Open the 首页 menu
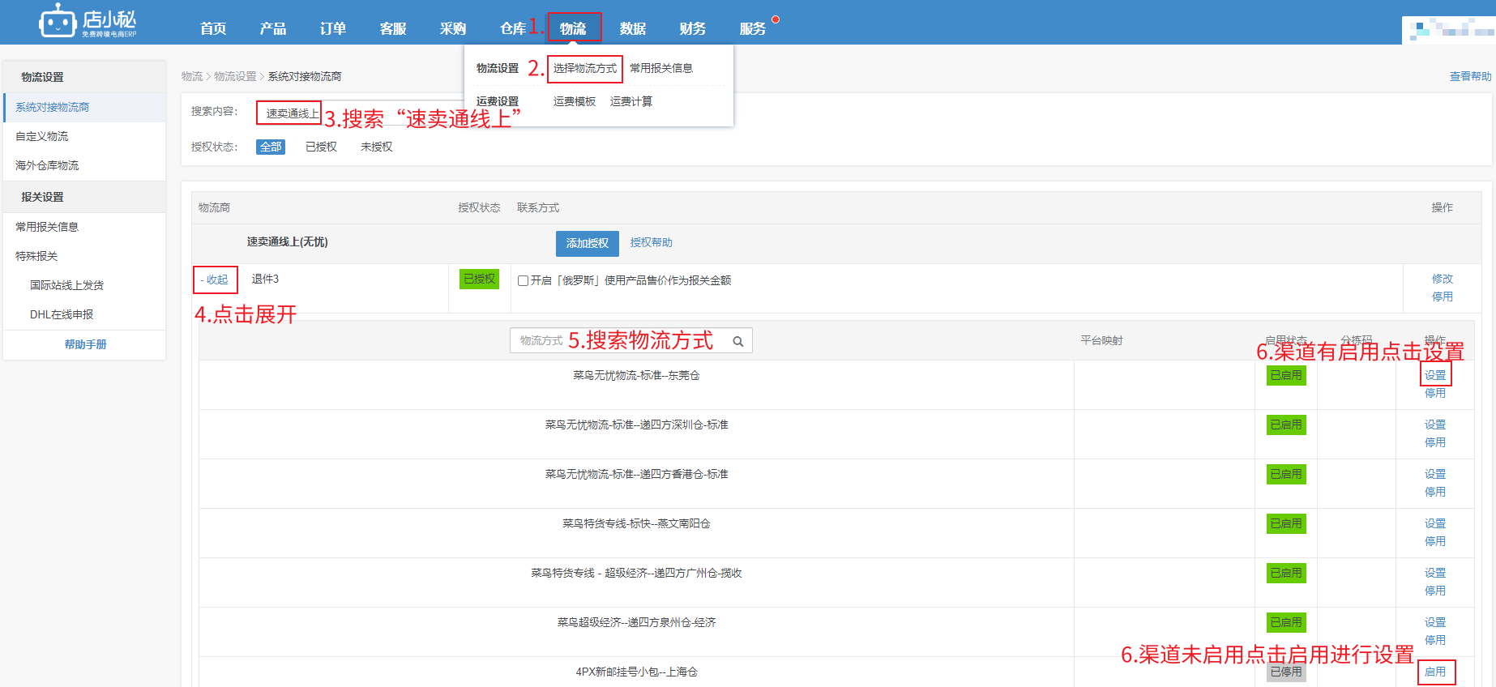The image size is (1496, 687). (213, 28)
